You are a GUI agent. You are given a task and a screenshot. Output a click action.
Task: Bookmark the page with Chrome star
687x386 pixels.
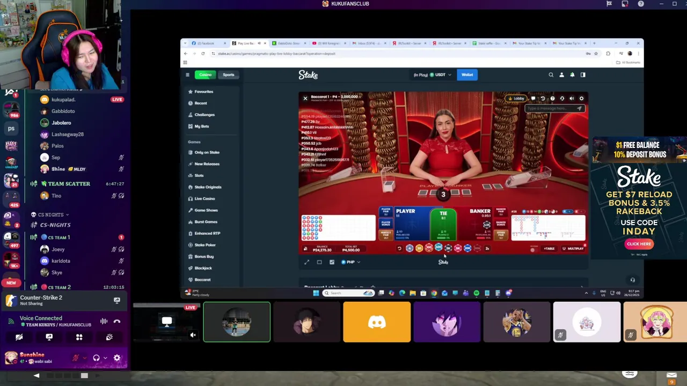pyautogui.click(x=596, y=54)
